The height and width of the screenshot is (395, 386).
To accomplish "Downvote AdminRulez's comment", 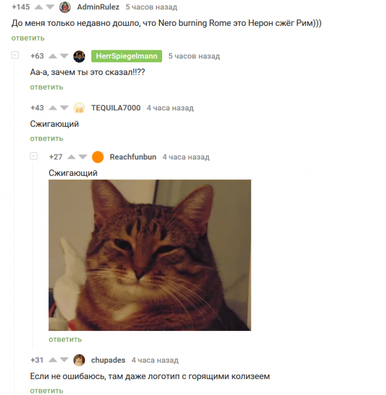I will pos(50,7).
